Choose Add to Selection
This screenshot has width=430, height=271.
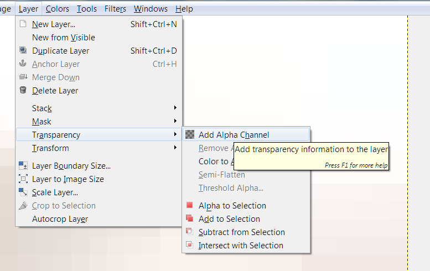pyautogui.click(x=229, y=219)
